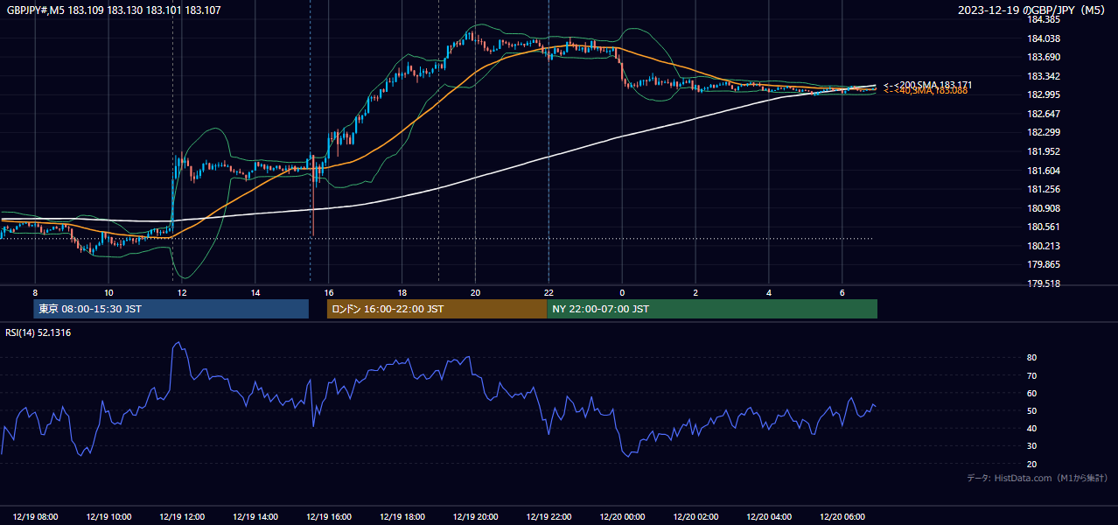Image resolution: width=1118 pixels, height=525 pixels.
Task: Click hour label 16 under the price chart
Action: 329,292
